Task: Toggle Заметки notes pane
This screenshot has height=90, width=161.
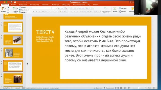Action: [x=98, y=88]
